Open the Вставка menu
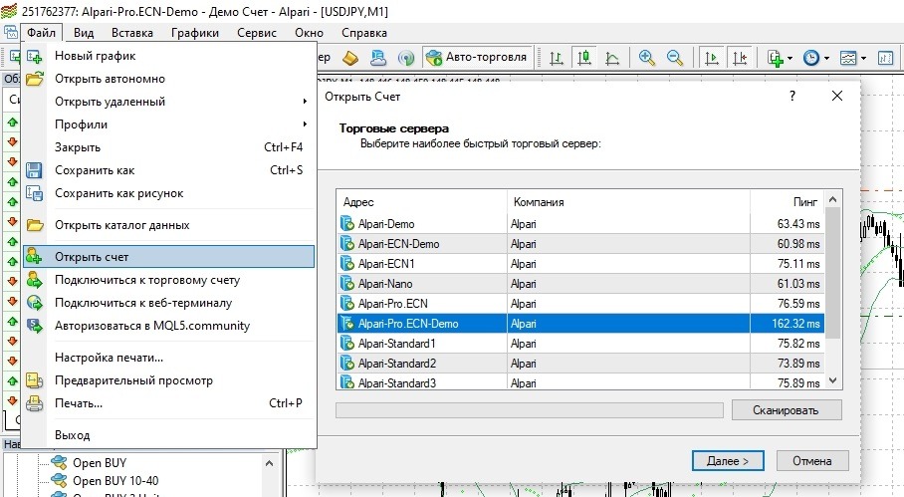 [x=132, y=33]
